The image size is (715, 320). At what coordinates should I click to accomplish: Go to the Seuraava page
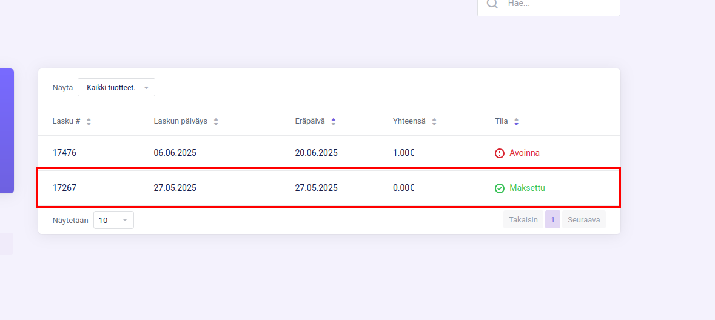click(x=583, y=220)
